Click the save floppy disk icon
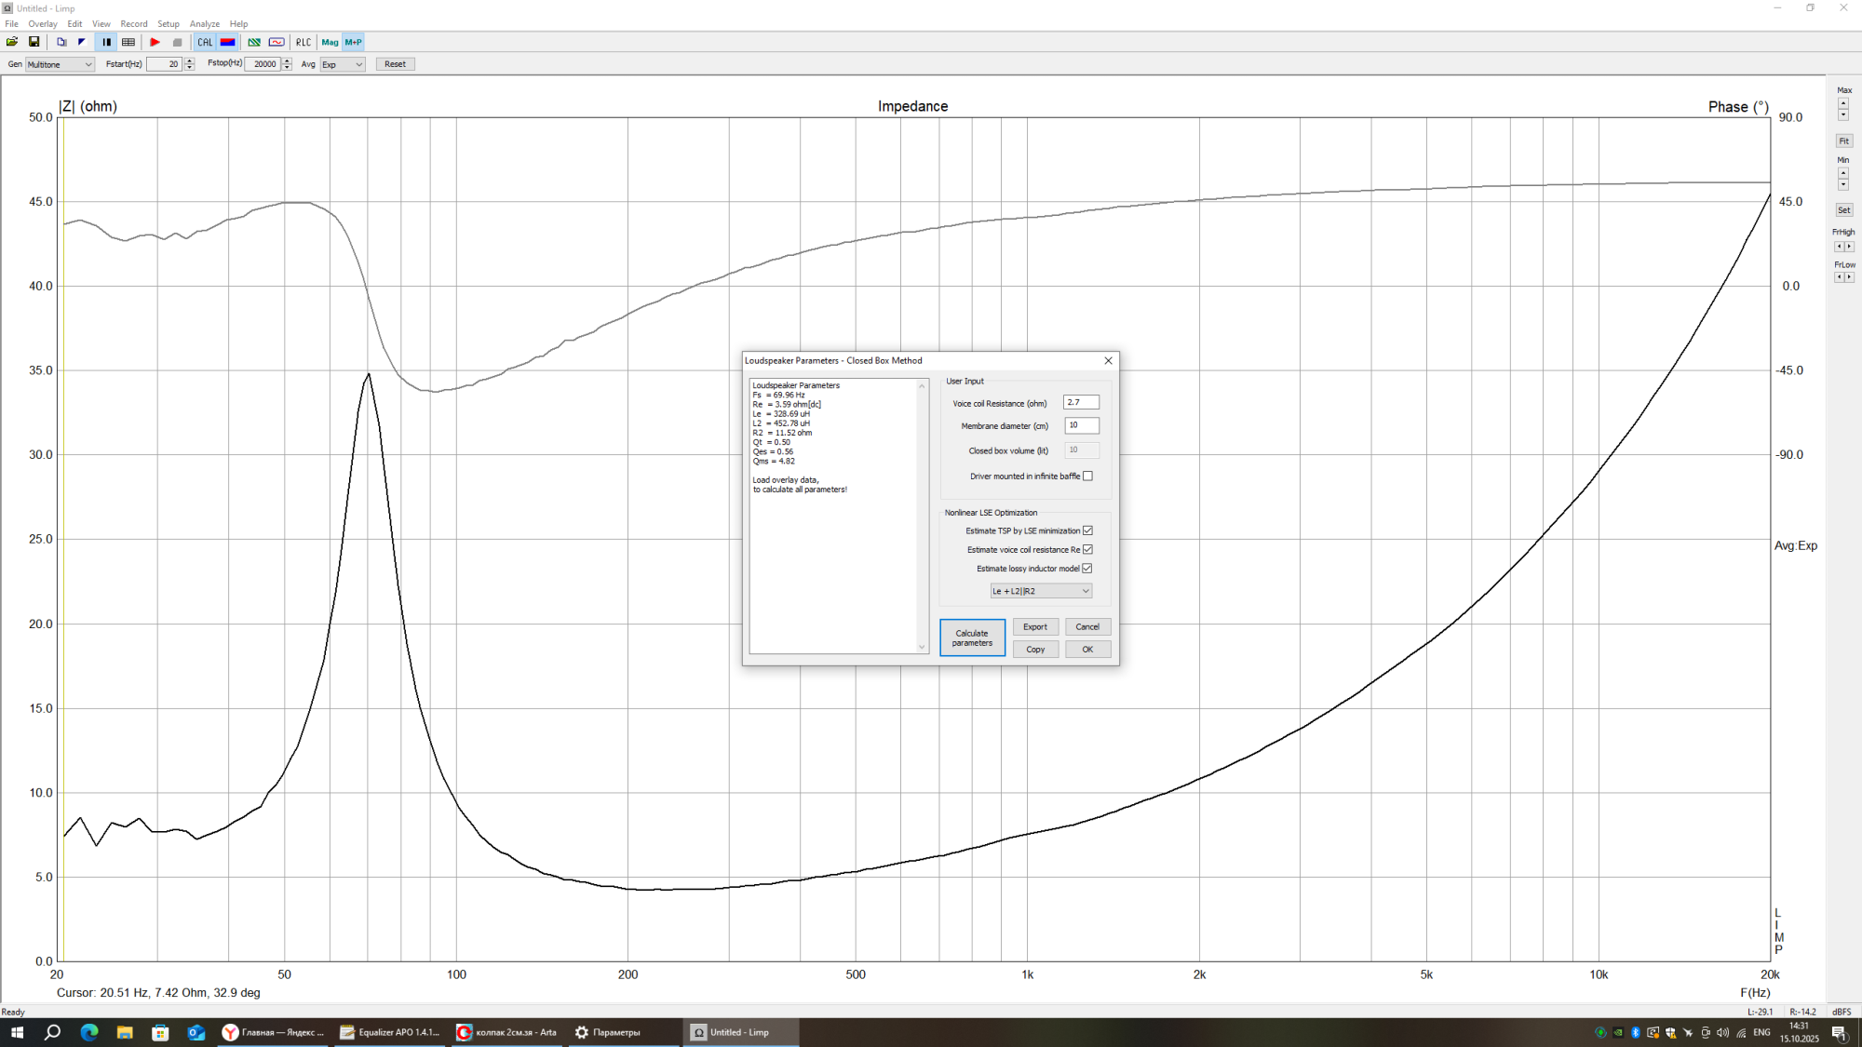The width and height of the screenshot is (1862, 1047). click(34, 42)
